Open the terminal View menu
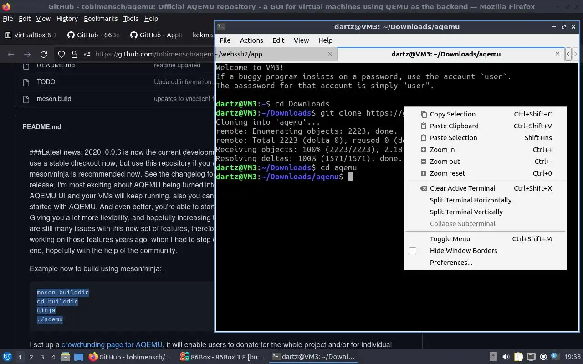This screenshot has height=364, width=583. 301,40
